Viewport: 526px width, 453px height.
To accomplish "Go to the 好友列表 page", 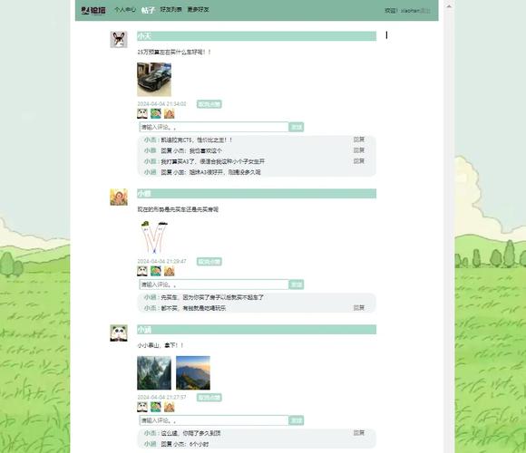I will point(170,10).
